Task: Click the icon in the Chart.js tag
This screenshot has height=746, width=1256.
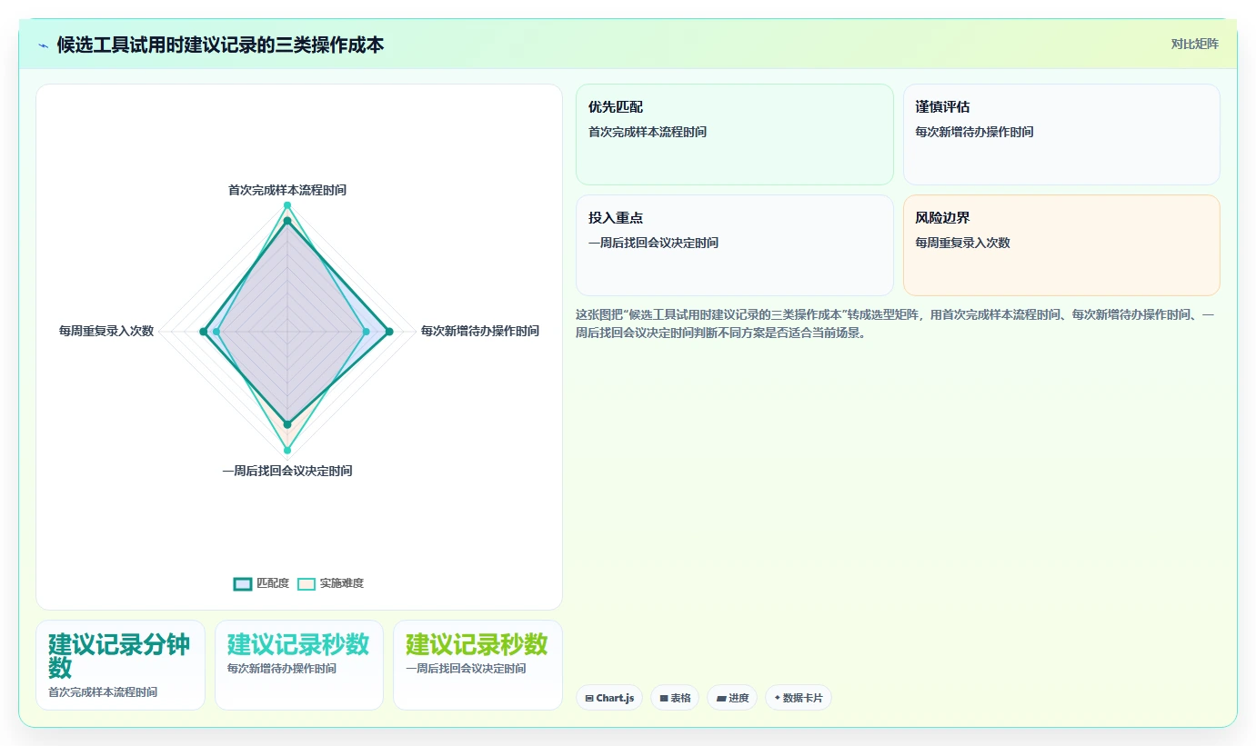Action: [x=589, y=698]
